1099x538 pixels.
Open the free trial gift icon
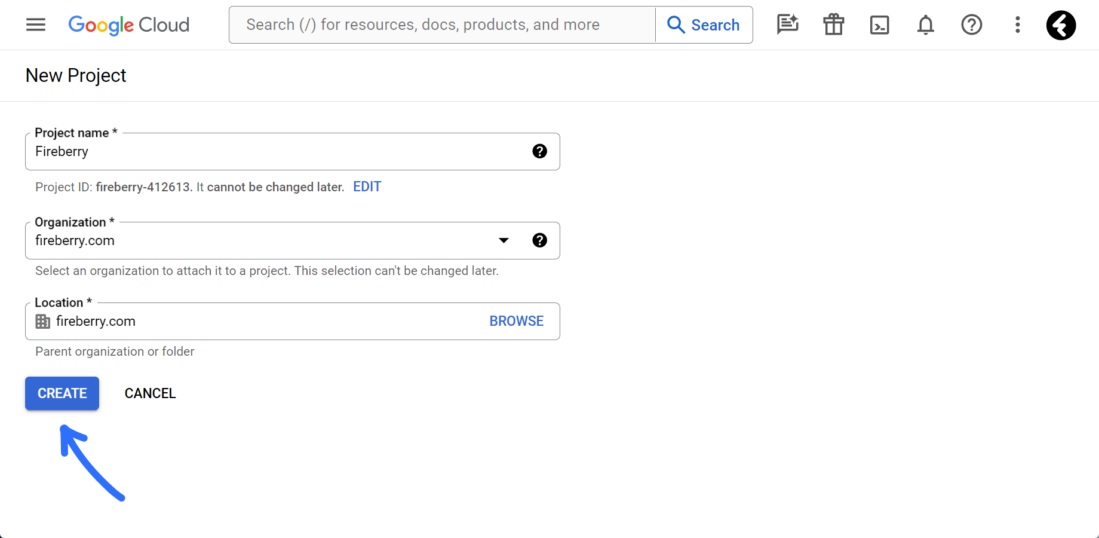tap(834, 25)
